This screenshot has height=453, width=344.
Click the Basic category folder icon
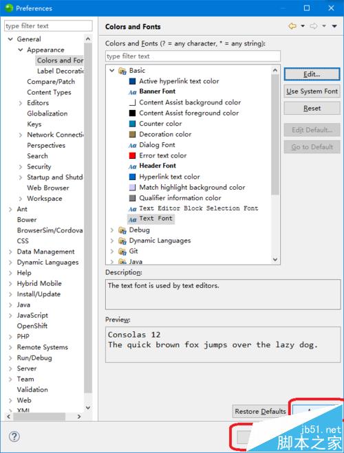coord(122,71)
